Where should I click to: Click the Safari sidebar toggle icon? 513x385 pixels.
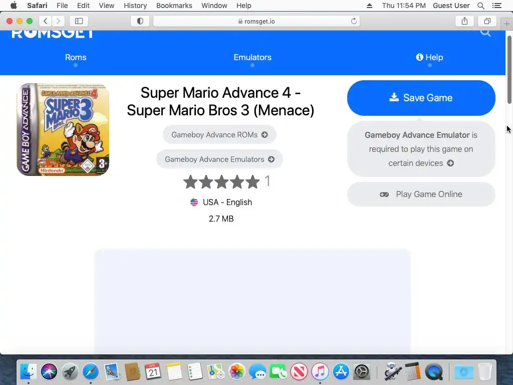click(79, 21)
